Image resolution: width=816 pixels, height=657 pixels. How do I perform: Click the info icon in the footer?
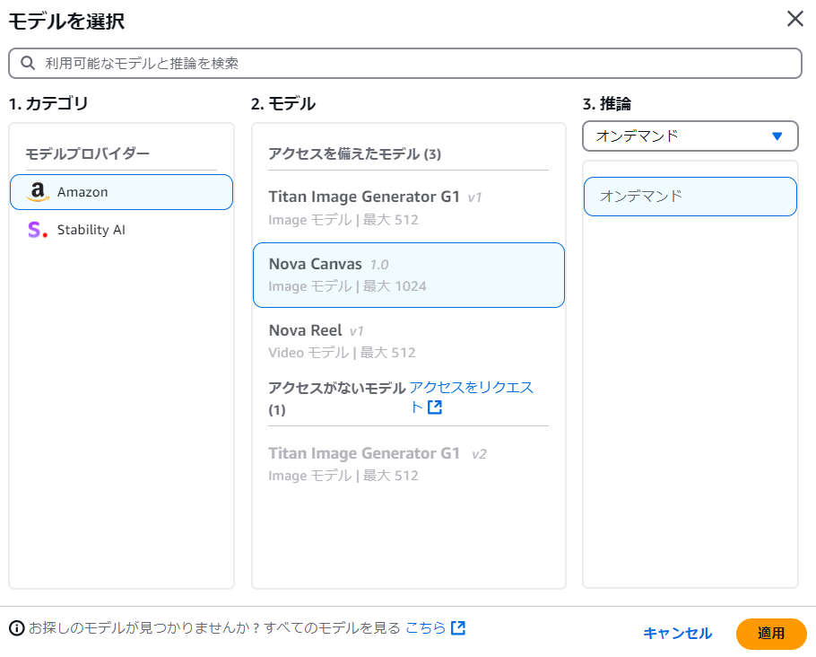point(17,628)
